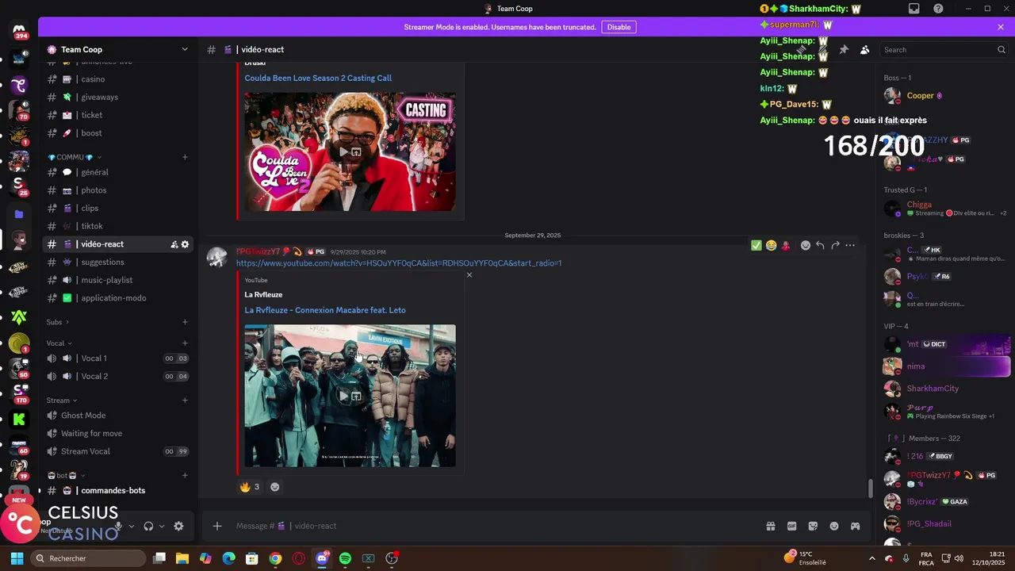Image resolution: width=1015 pixels, height=571 pixels.
Task: Remove the YouTube embed with the X
Action: (469, 275)
